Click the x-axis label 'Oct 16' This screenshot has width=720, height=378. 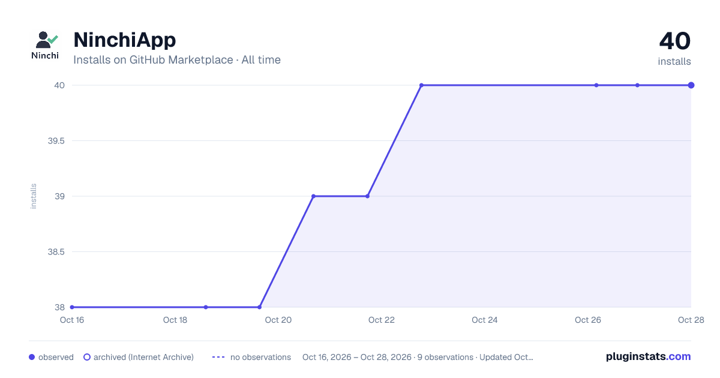click(x=72, y=320)
